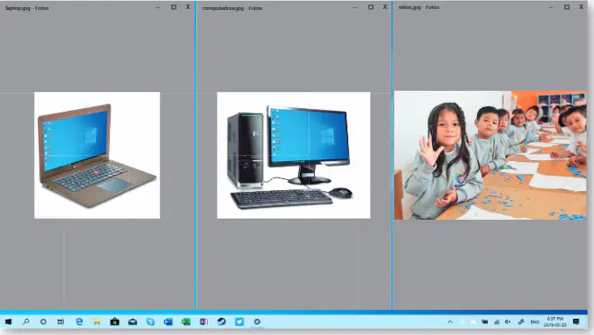Open the taskbar search magnifier
The height and width of the screenshot is (335, 594).
click(x=26, y=321)
